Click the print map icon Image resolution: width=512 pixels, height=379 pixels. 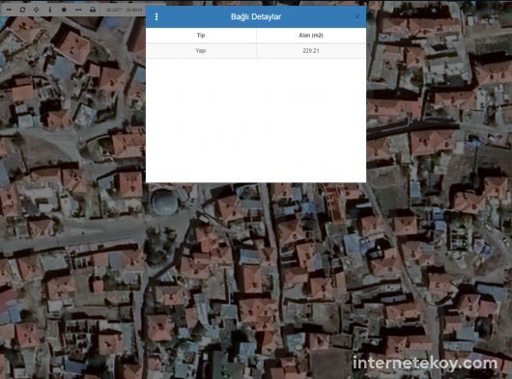pyautogui.click(x=93, y=10)
